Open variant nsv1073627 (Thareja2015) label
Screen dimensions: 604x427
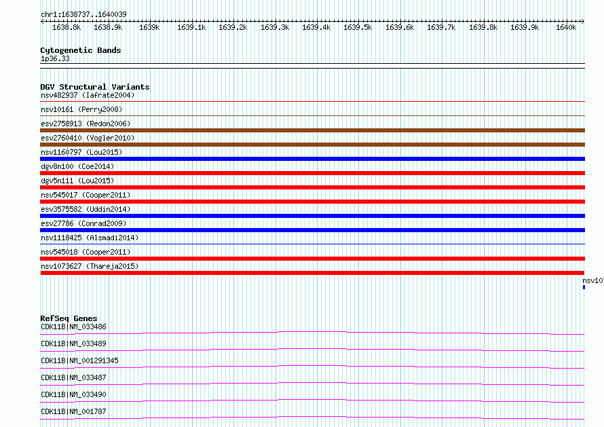[90, 266]
